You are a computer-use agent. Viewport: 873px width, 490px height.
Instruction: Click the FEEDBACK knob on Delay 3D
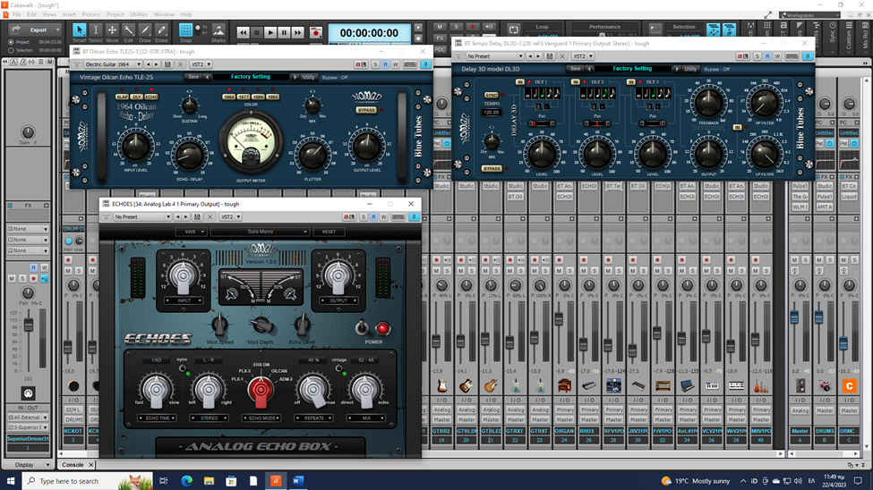(x=708, y=102)
